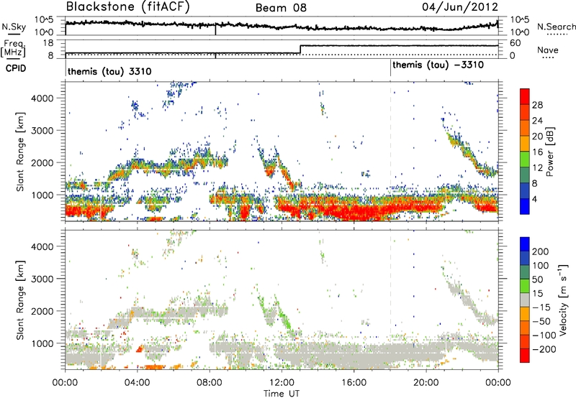Screen dimensions: 576x398
Task: Select the blue top segment of Velocity colorbar
Action: [x=525, y=244]
